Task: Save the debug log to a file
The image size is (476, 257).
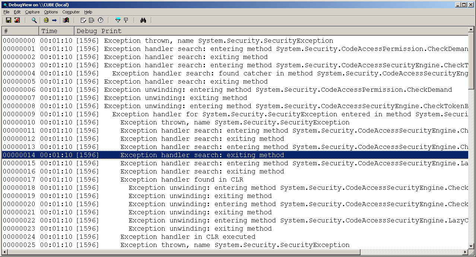Action: coord(8,20)
